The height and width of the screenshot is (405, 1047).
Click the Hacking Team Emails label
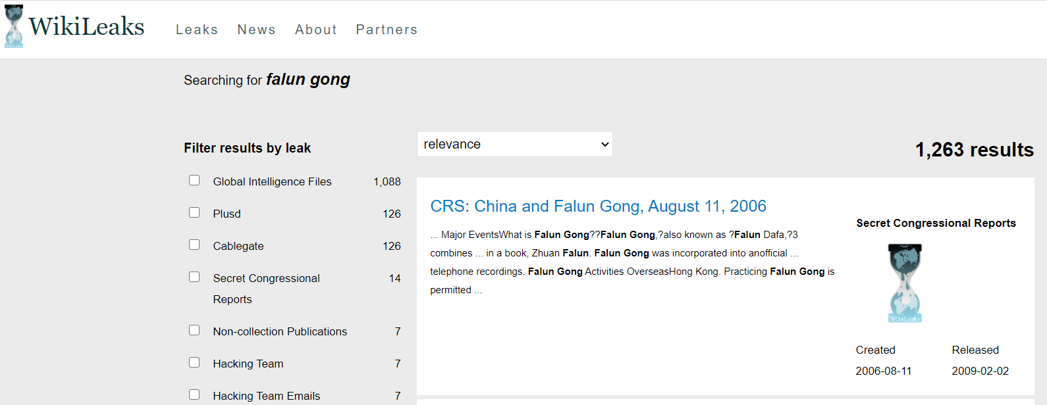coord(267,396)
